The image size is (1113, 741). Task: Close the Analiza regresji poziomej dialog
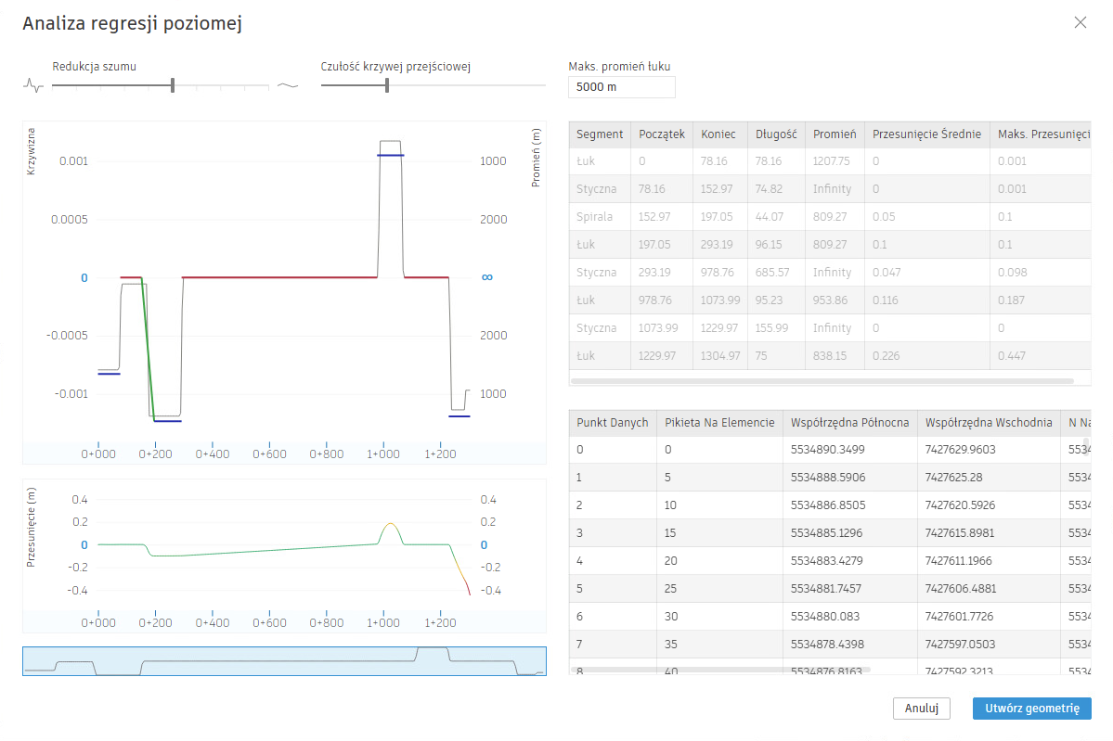coord(1080,22)
